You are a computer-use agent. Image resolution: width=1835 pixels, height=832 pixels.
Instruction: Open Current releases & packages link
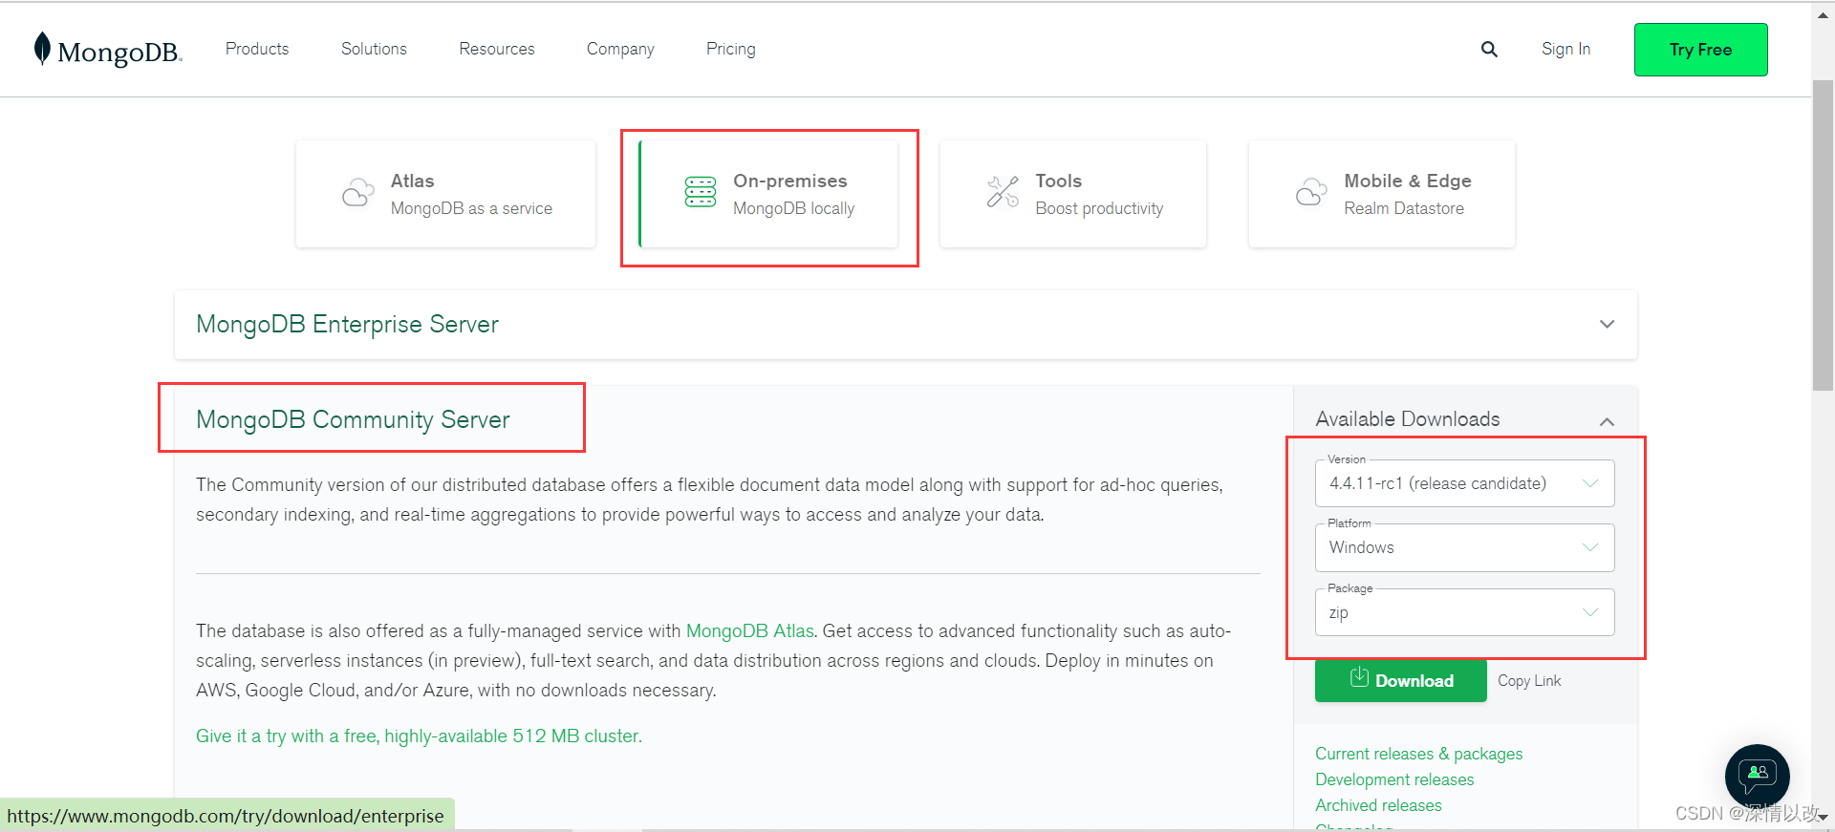1419,754
